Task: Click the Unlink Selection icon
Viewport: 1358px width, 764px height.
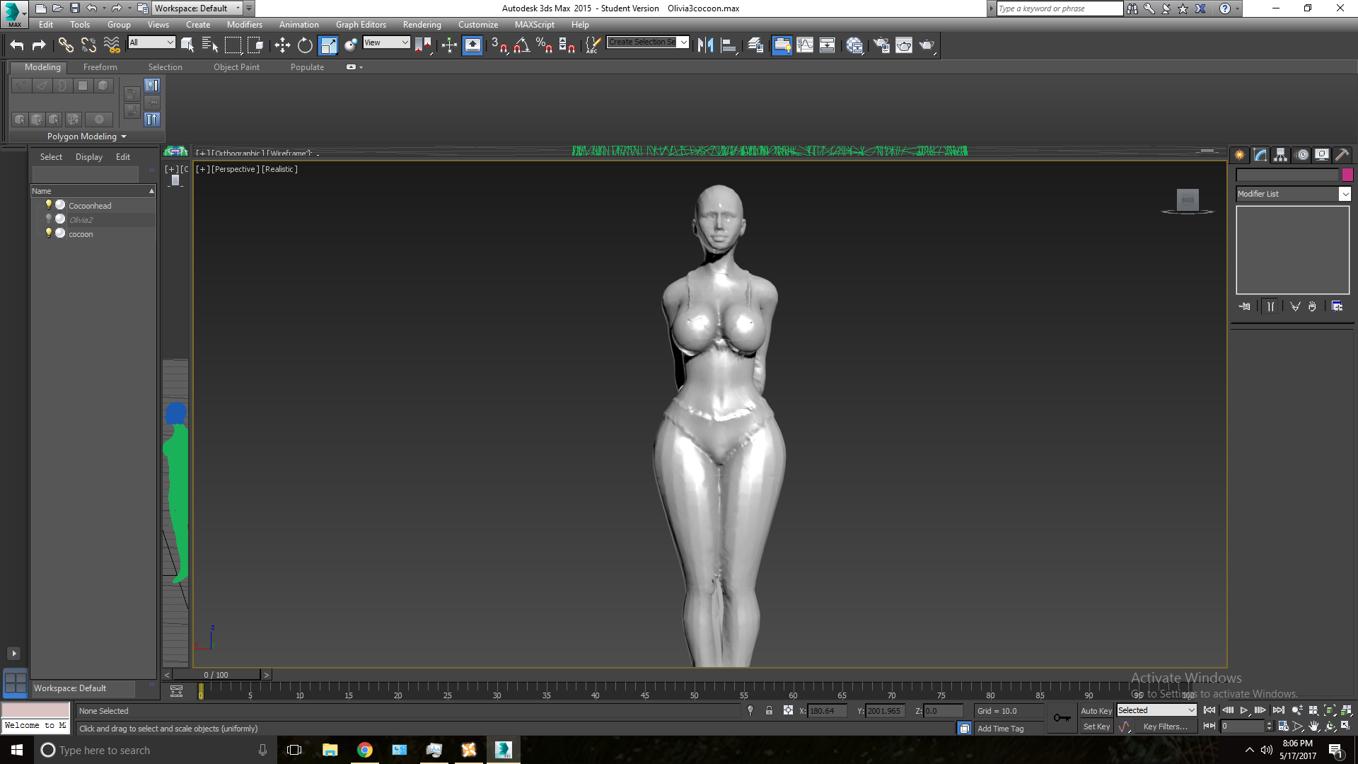Action: [88, 45]
